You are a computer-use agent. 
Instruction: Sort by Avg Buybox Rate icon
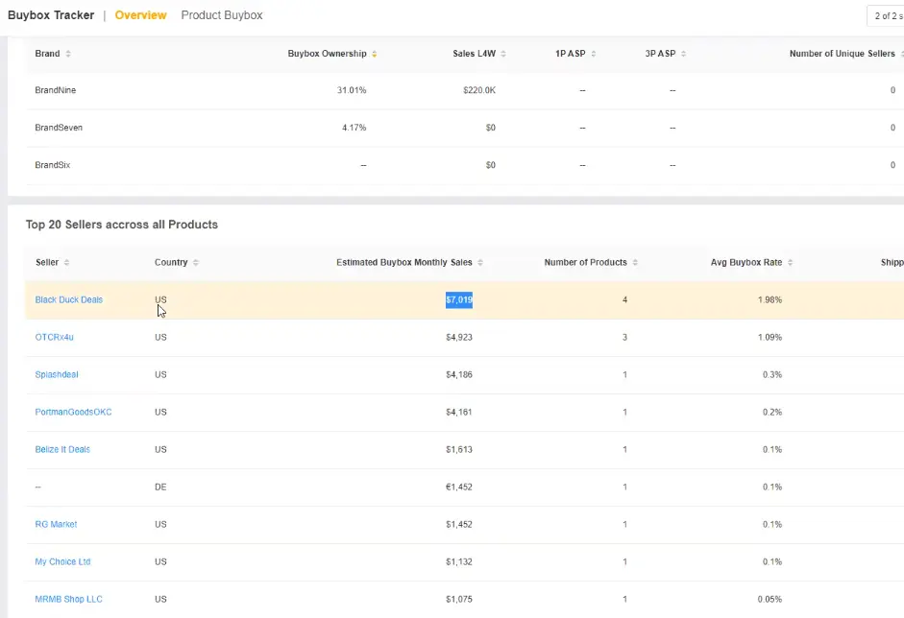pyautogui.click(x=791, y=263)
